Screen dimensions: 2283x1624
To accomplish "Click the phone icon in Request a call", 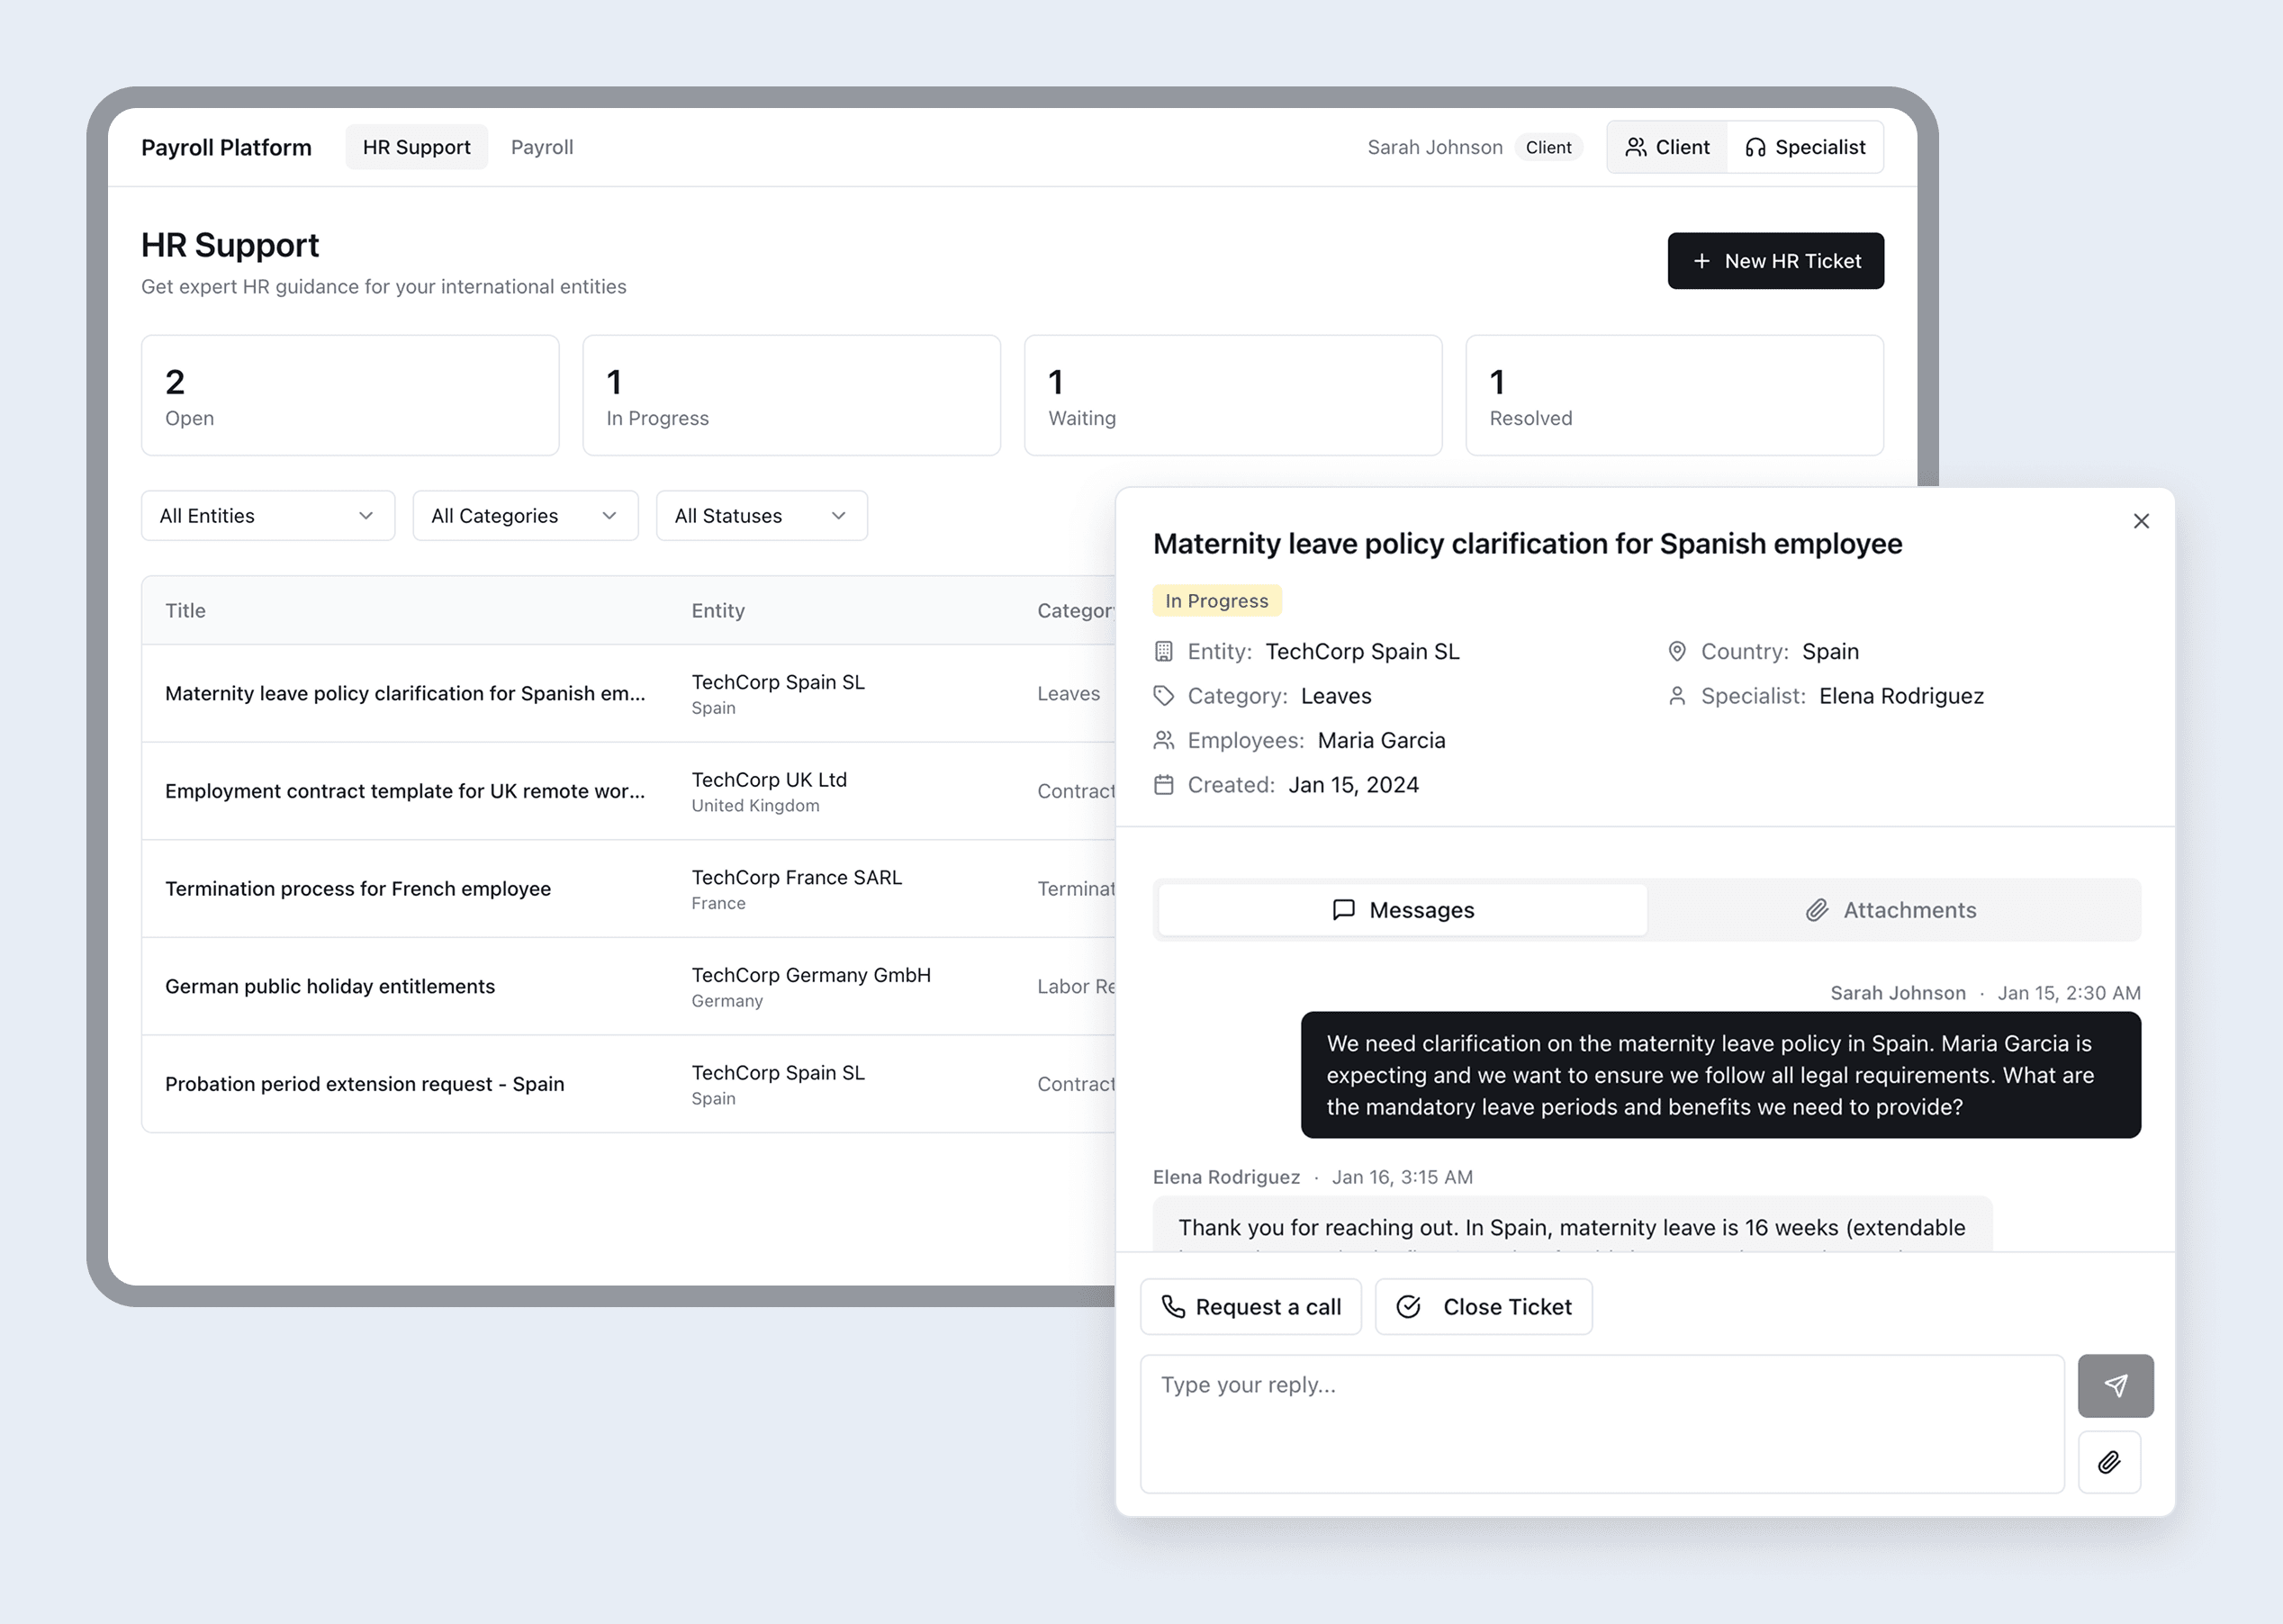I will [1173, 1307].
